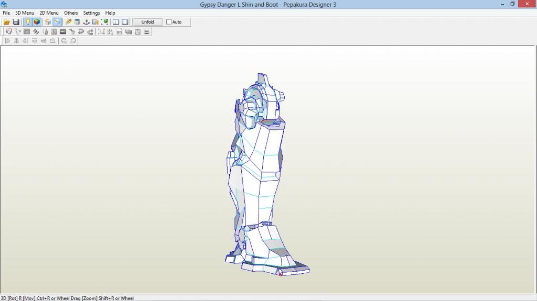Click the blue anchor axis icon
Image resolution: width=537 pixels, height=301 pixels.
coord(87,22)
